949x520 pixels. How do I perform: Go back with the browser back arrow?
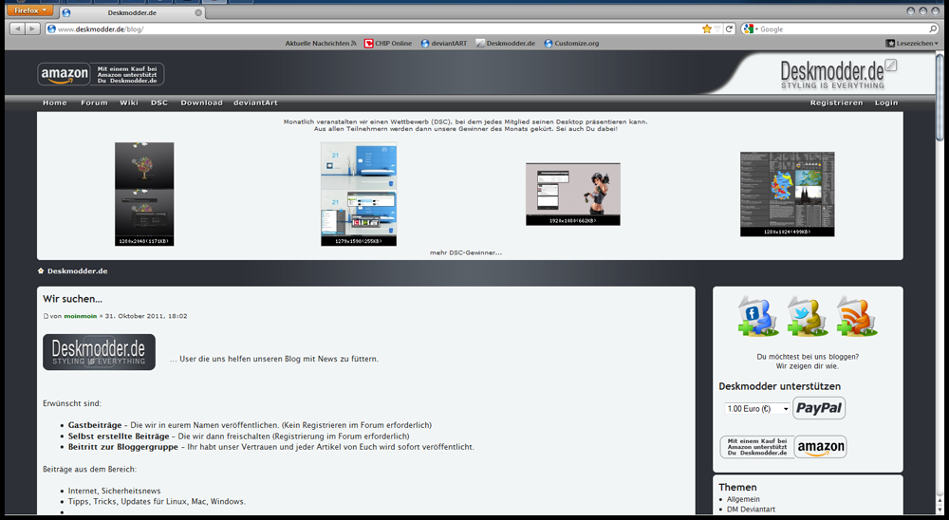coord(17,29)
